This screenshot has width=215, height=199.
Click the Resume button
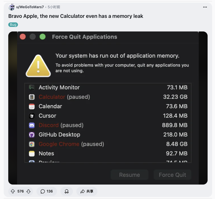[x=130, y=175]
